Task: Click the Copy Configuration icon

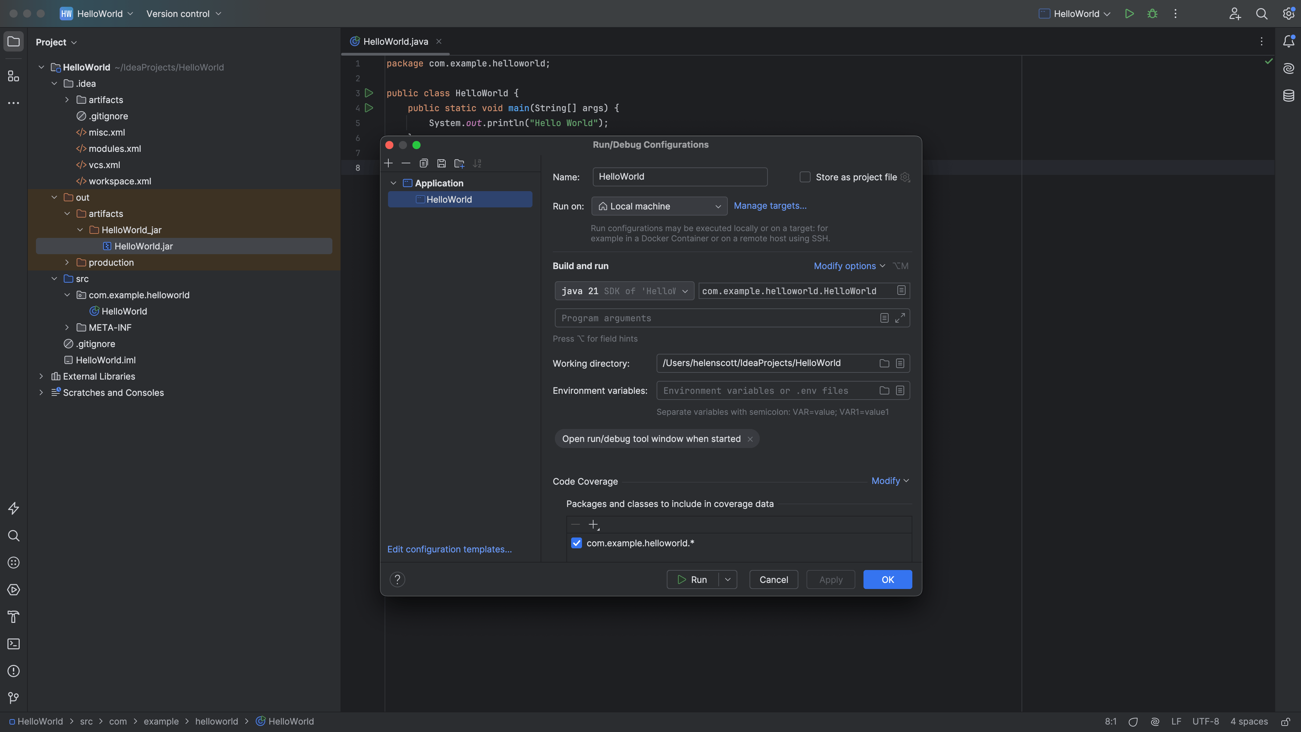Action: point(424,163)
